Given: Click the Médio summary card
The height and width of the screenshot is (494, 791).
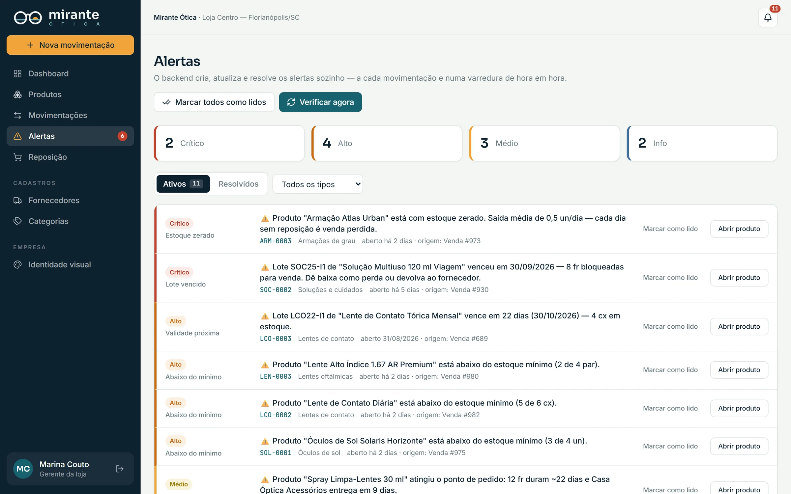Looking at the screenshot, I should (544, 143).
